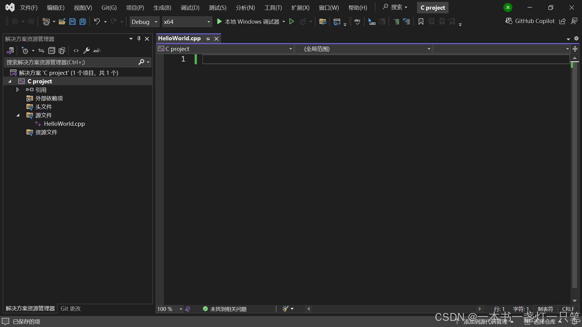Click the Undo arrow icon
582x327 pixels.
(x=97, y=22)
